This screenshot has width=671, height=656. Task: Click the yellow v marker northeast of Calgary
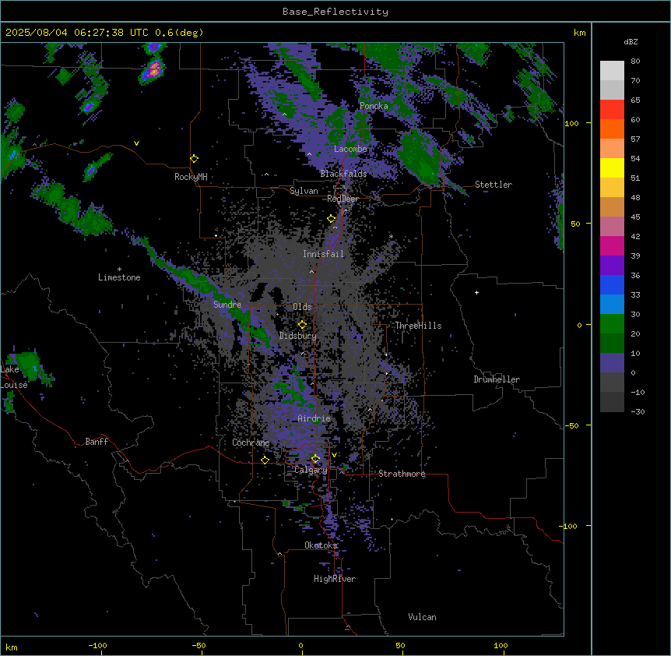pos(334,455)
